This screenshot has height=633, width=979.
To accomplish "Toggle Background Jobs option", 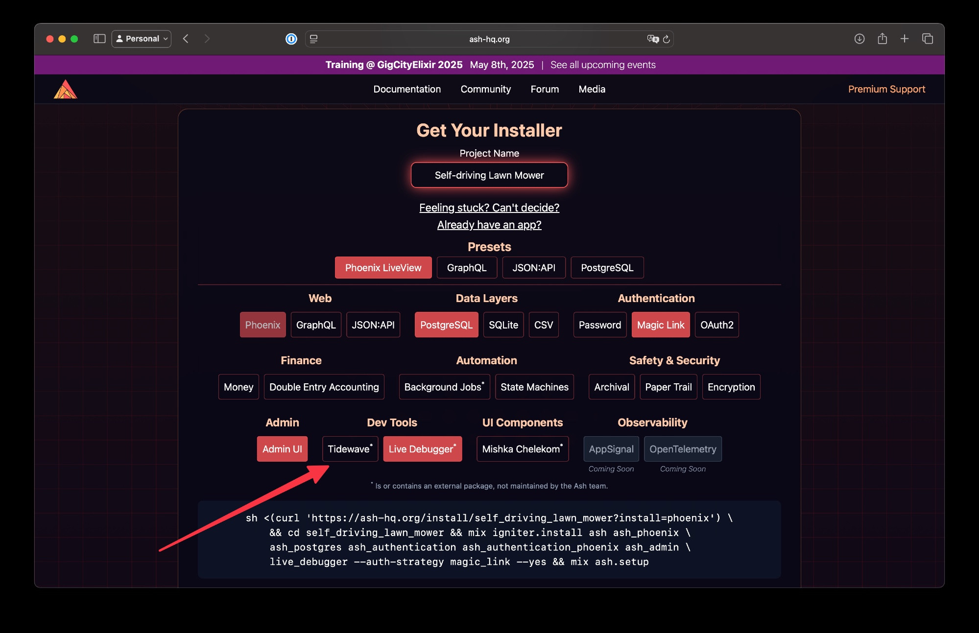I will coord(444,387).
